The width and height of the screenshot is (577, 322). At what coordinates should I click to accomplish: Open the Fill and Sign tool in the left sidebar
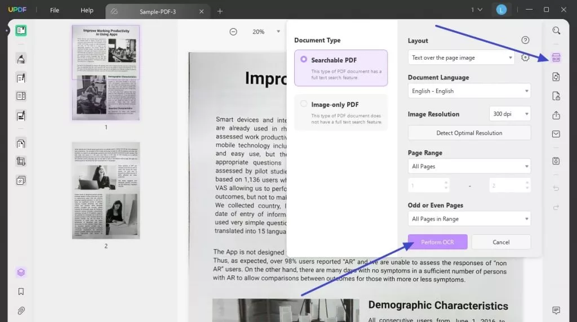click(21, 115)
